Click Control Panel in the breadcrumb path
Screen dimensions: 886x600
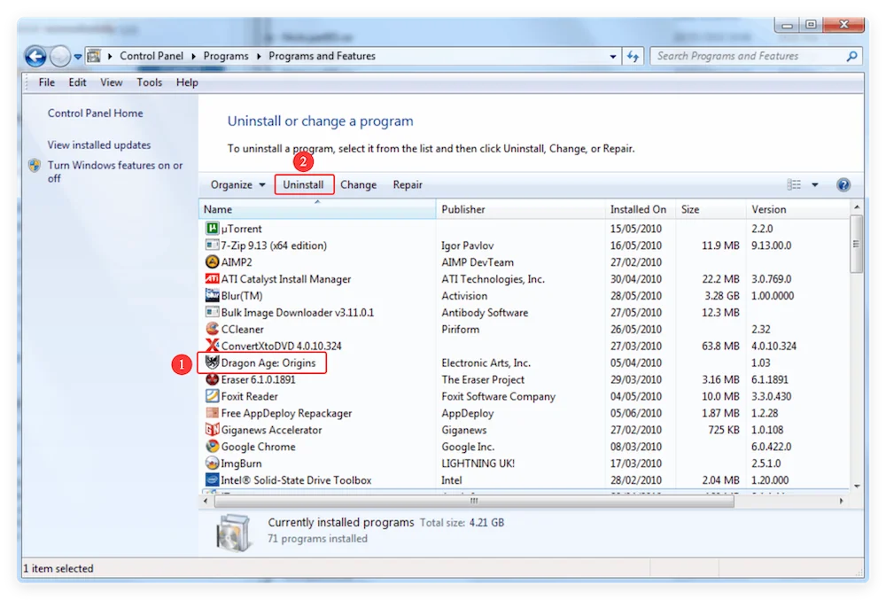152,56
